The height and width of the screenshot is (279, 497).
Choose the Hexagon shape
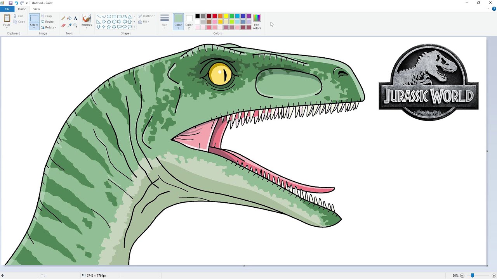tap(114, 22)
